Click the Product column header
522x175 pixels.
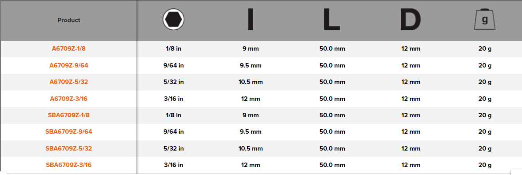click(69, 20)
